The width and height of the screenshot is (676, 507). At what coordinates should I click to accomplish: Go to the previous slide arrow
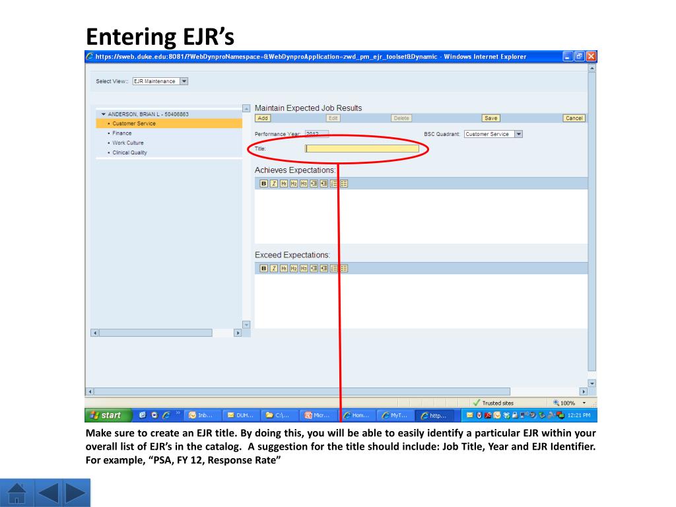click(48, 492)
